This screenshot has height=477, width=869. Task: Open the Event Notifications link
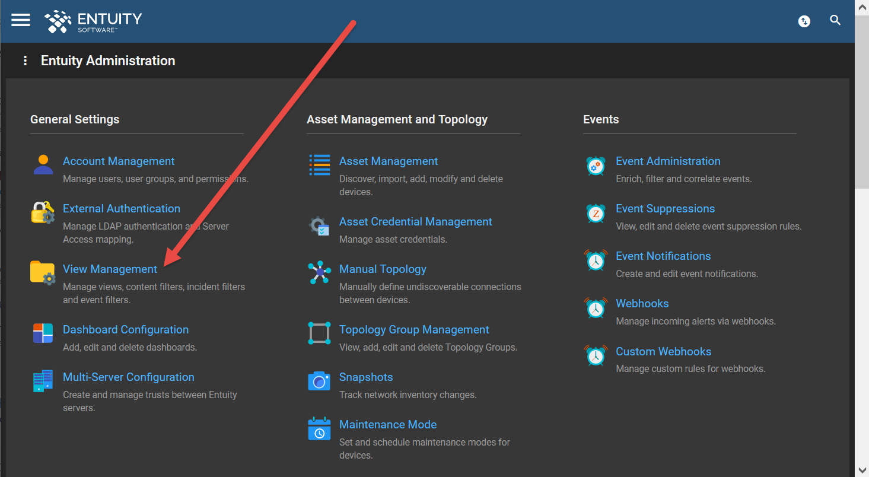click(x=663, y=256)
